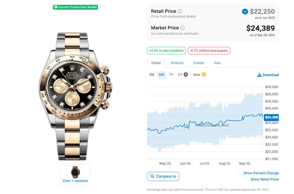Open the Compare to button
Viewport: 294px width, 194px height.
click(163, 176)
